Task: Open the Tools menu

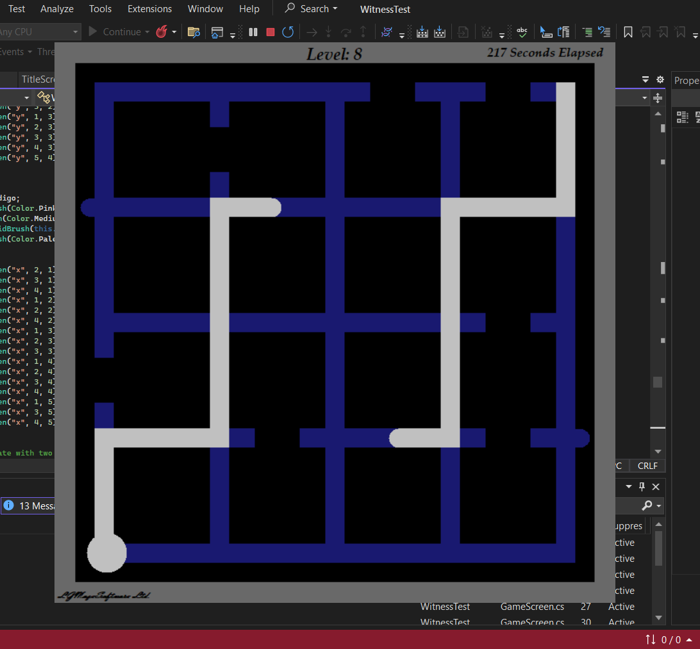Action: [100, 9]
